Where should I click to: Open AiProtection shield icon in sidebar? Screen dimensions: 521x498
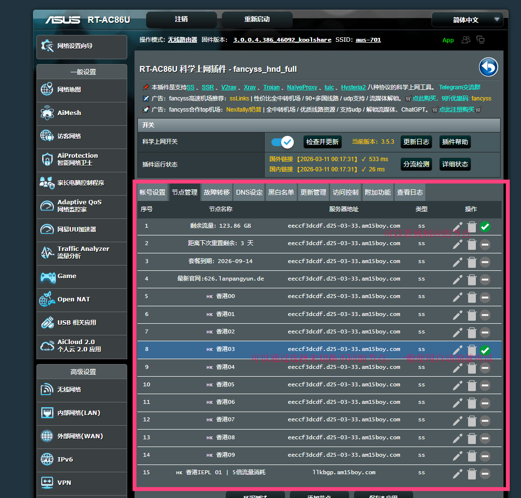point(47,159)
